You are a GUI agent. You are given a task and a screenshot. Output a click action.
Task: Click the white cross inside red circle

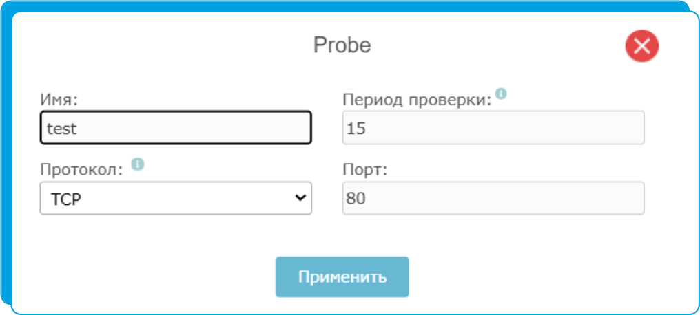coord(642,45)
